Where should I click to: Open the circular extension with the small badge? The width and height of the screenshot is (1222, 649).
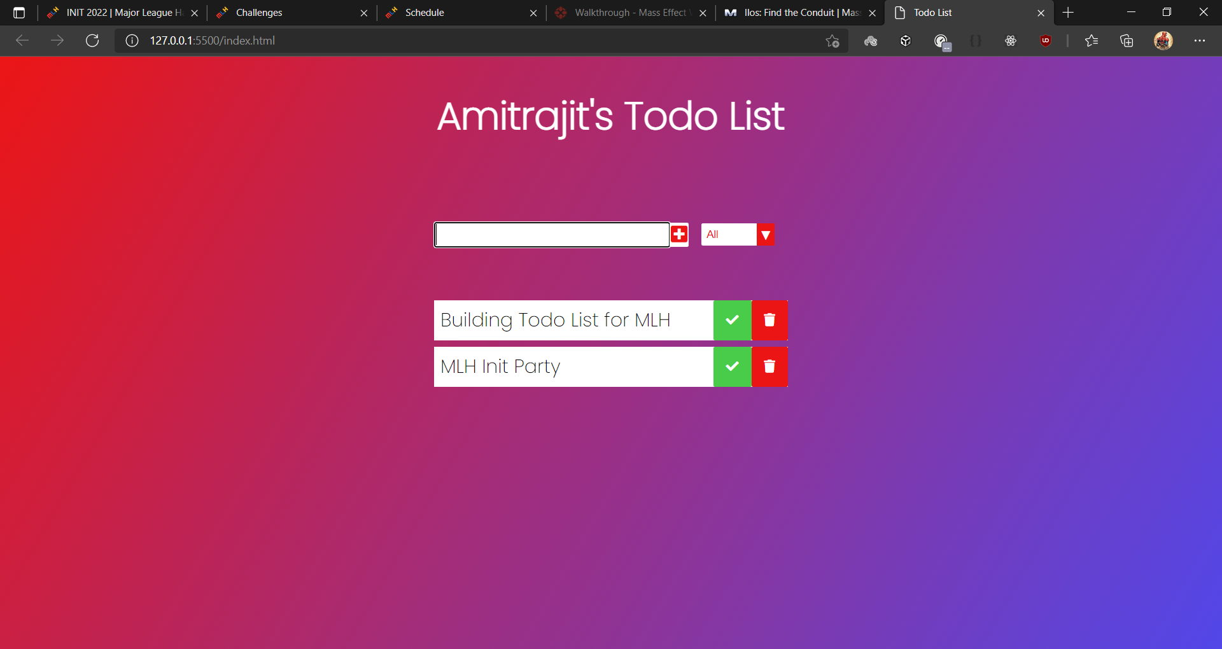click(942, 42)
